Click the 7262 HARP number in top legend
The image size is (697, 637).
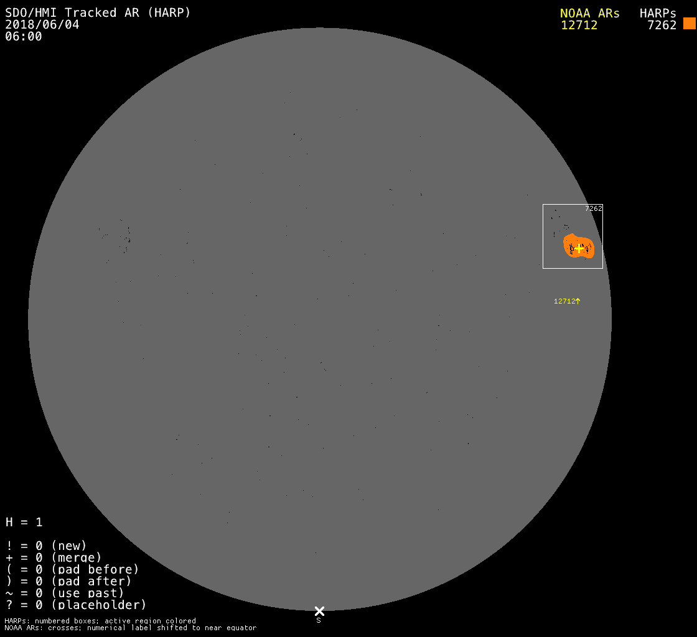click(661, 26)
